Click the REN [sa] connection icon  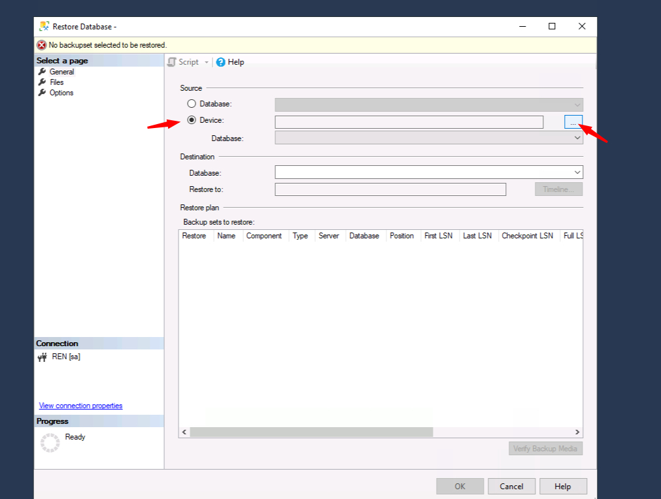tap(42, 357)
